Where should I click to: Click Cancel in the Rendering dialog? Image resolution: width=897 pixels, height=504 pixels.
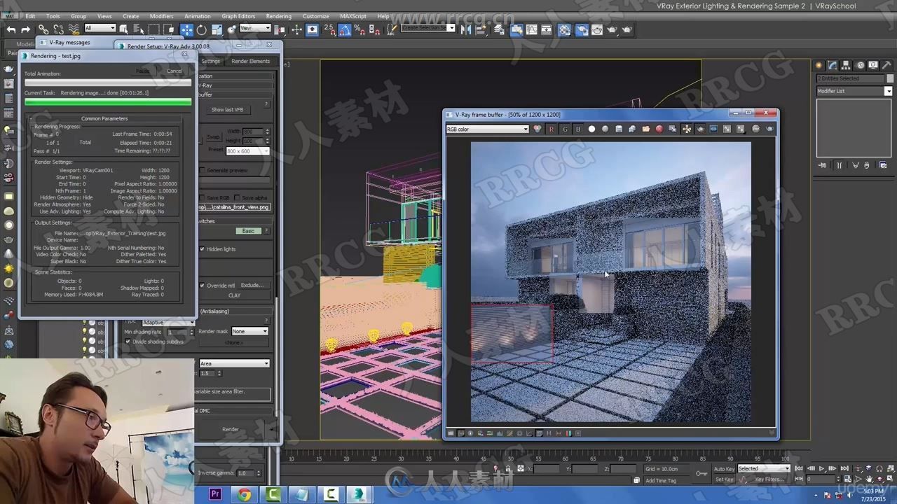174,71
